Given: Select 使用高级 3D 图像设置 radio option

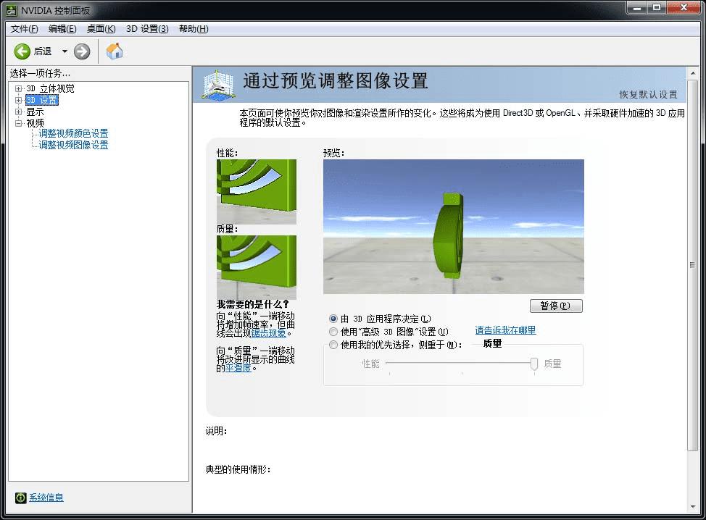Looking at the screenshot, I should coord(333,332).
